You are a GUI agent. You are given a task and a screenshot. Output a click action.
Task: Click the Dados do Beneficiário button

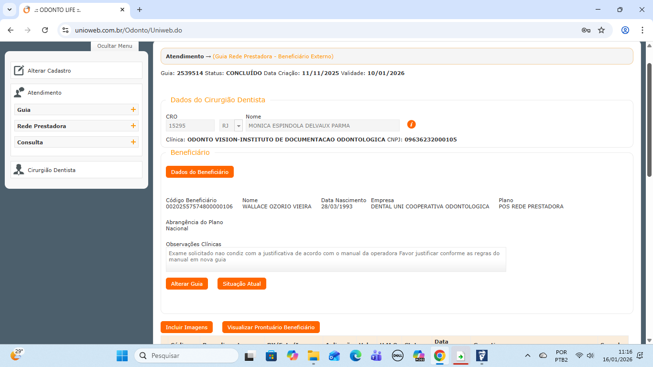[x=199, y=172]
